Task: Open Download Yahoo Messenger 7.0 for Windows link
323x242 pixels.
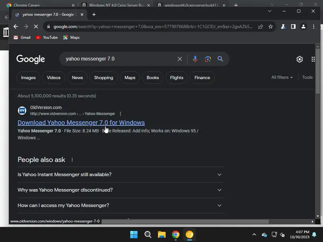Action: point(81,123)
